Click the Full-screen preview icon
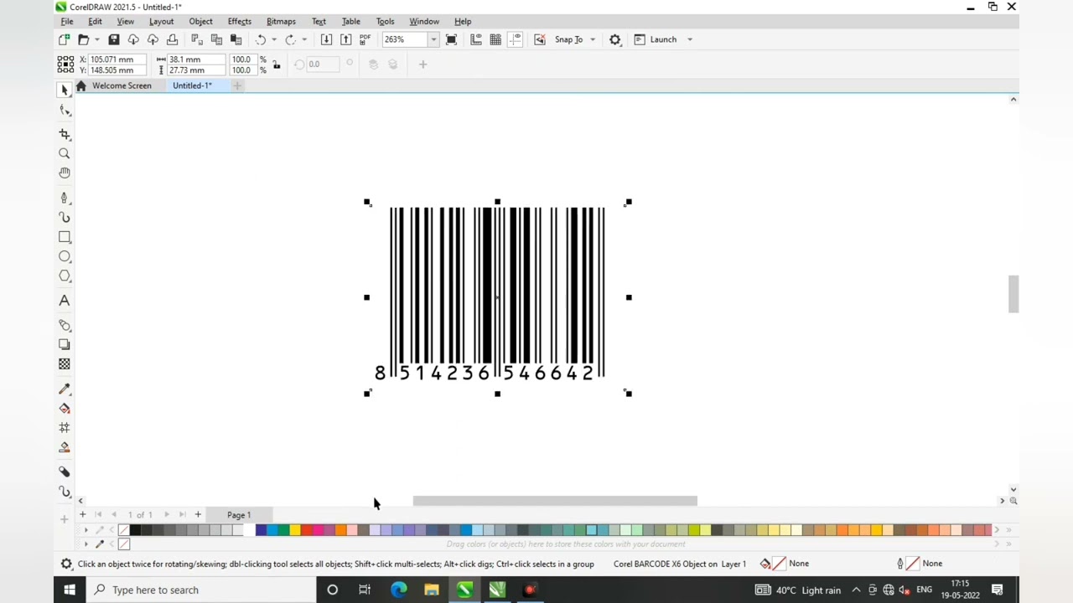This screenshot has height=603, width=1073. [451, 39]
